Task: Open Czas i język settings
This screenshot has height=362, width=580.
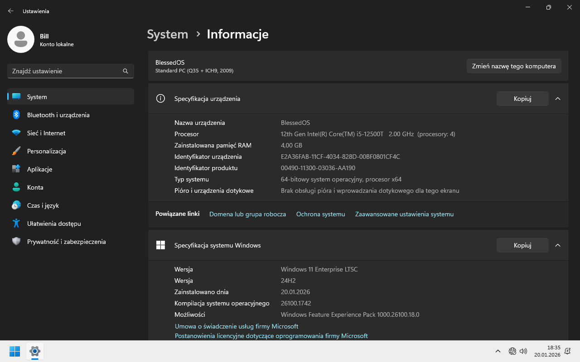Action: click(x=43, y=205)
